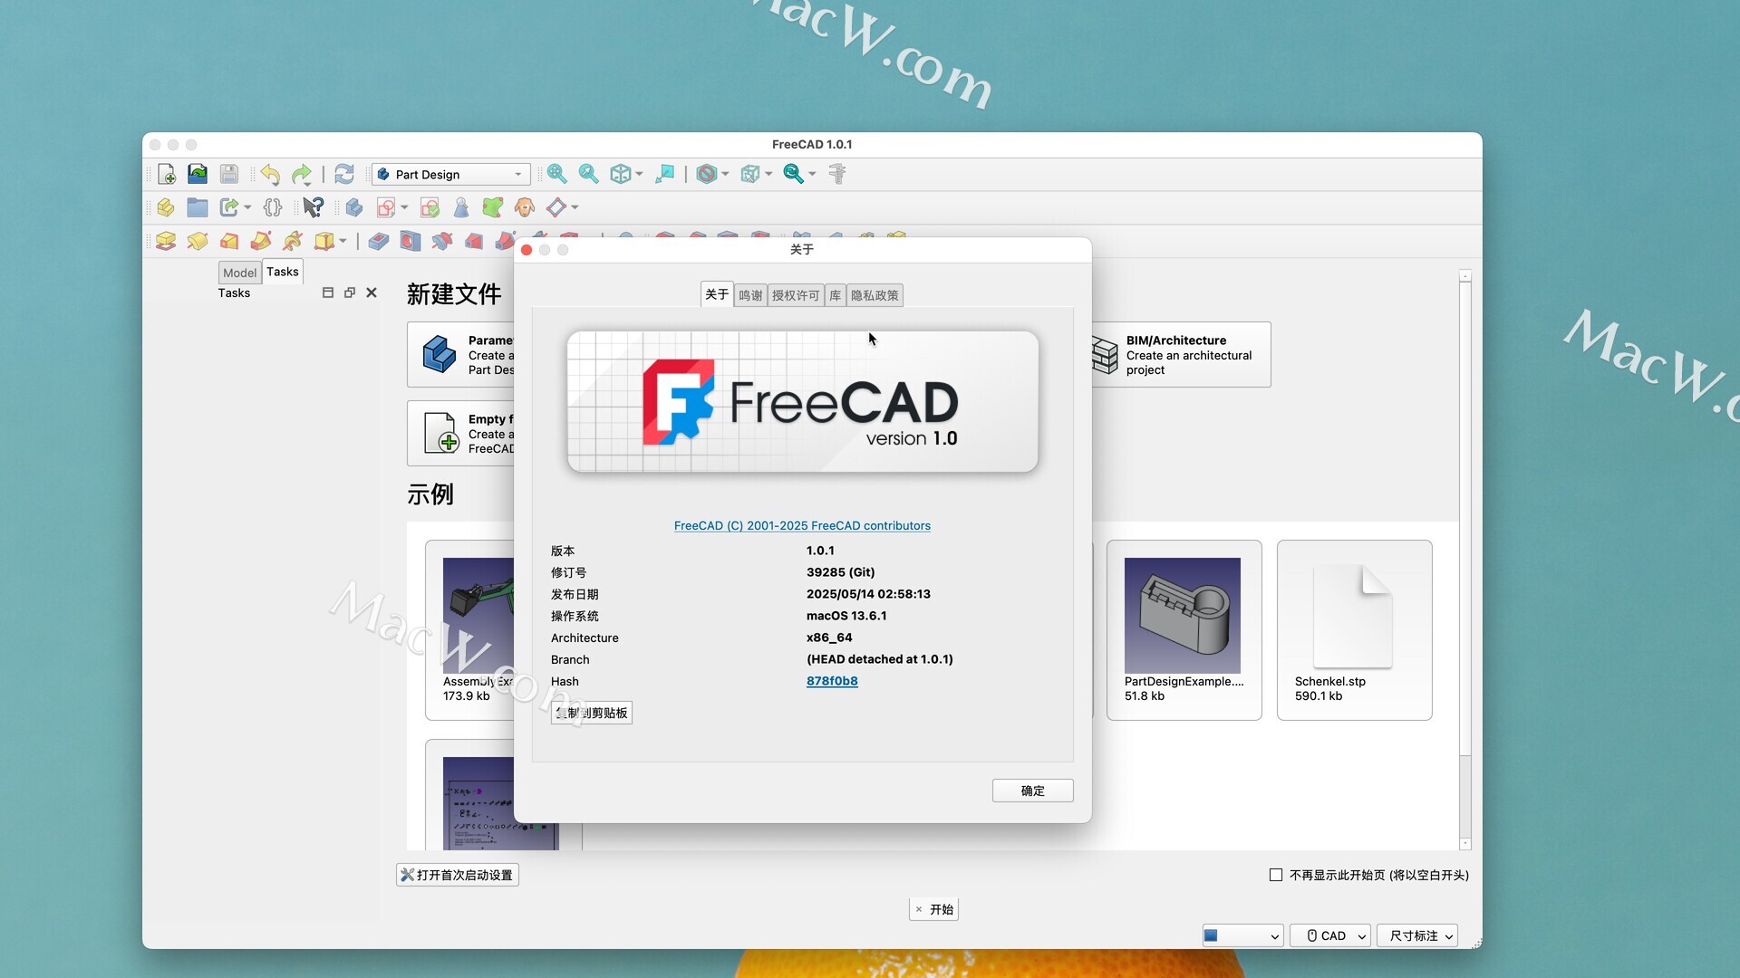Switch to the 鸣谢 tab
Screen dimensions: 1740x978
750,295
